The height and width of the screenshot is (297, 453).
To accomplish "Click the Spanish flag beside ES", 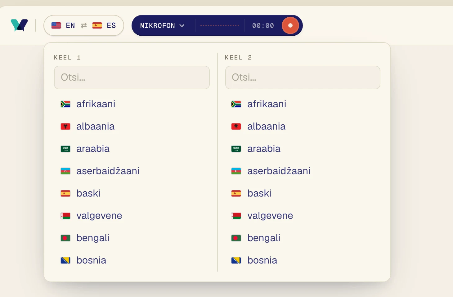I will pyautogui.click(x=97, y=25).
